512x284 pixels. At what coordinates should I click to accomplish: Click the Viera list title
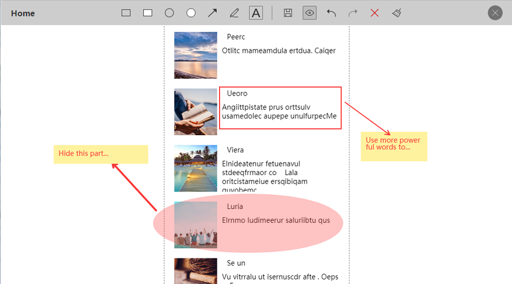click(x=235, y=150)
